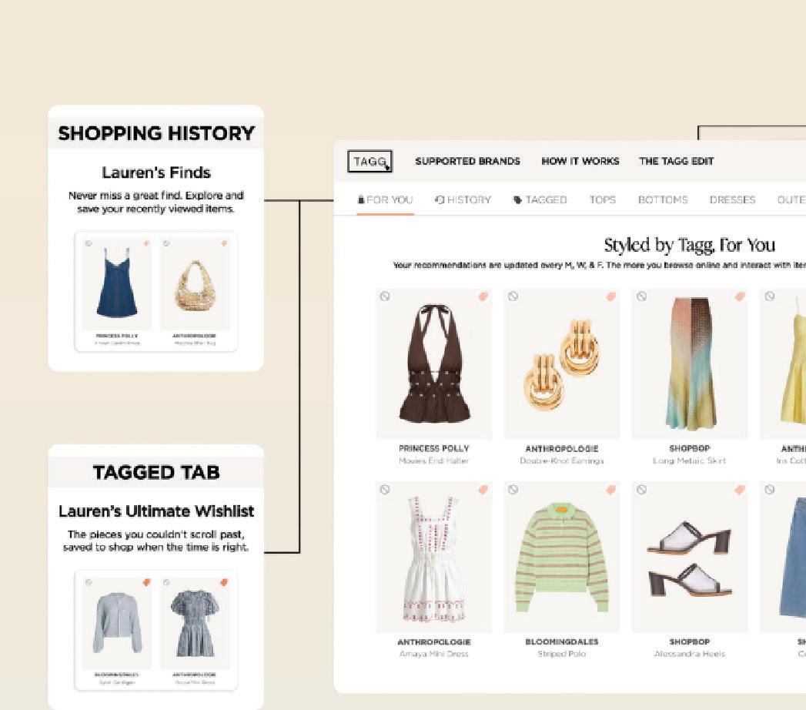806x710 pixels.
Task: Select the Dresses category tab
Action: click(x=732, y=199)
